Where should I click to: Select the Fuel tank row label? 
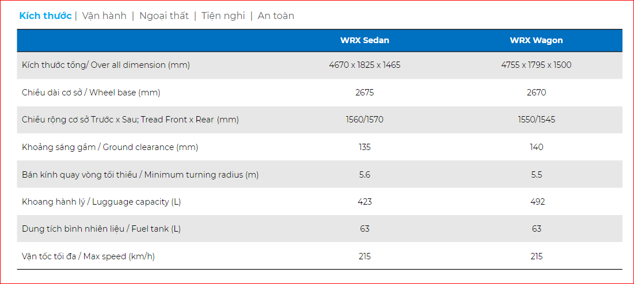(101, 229)
